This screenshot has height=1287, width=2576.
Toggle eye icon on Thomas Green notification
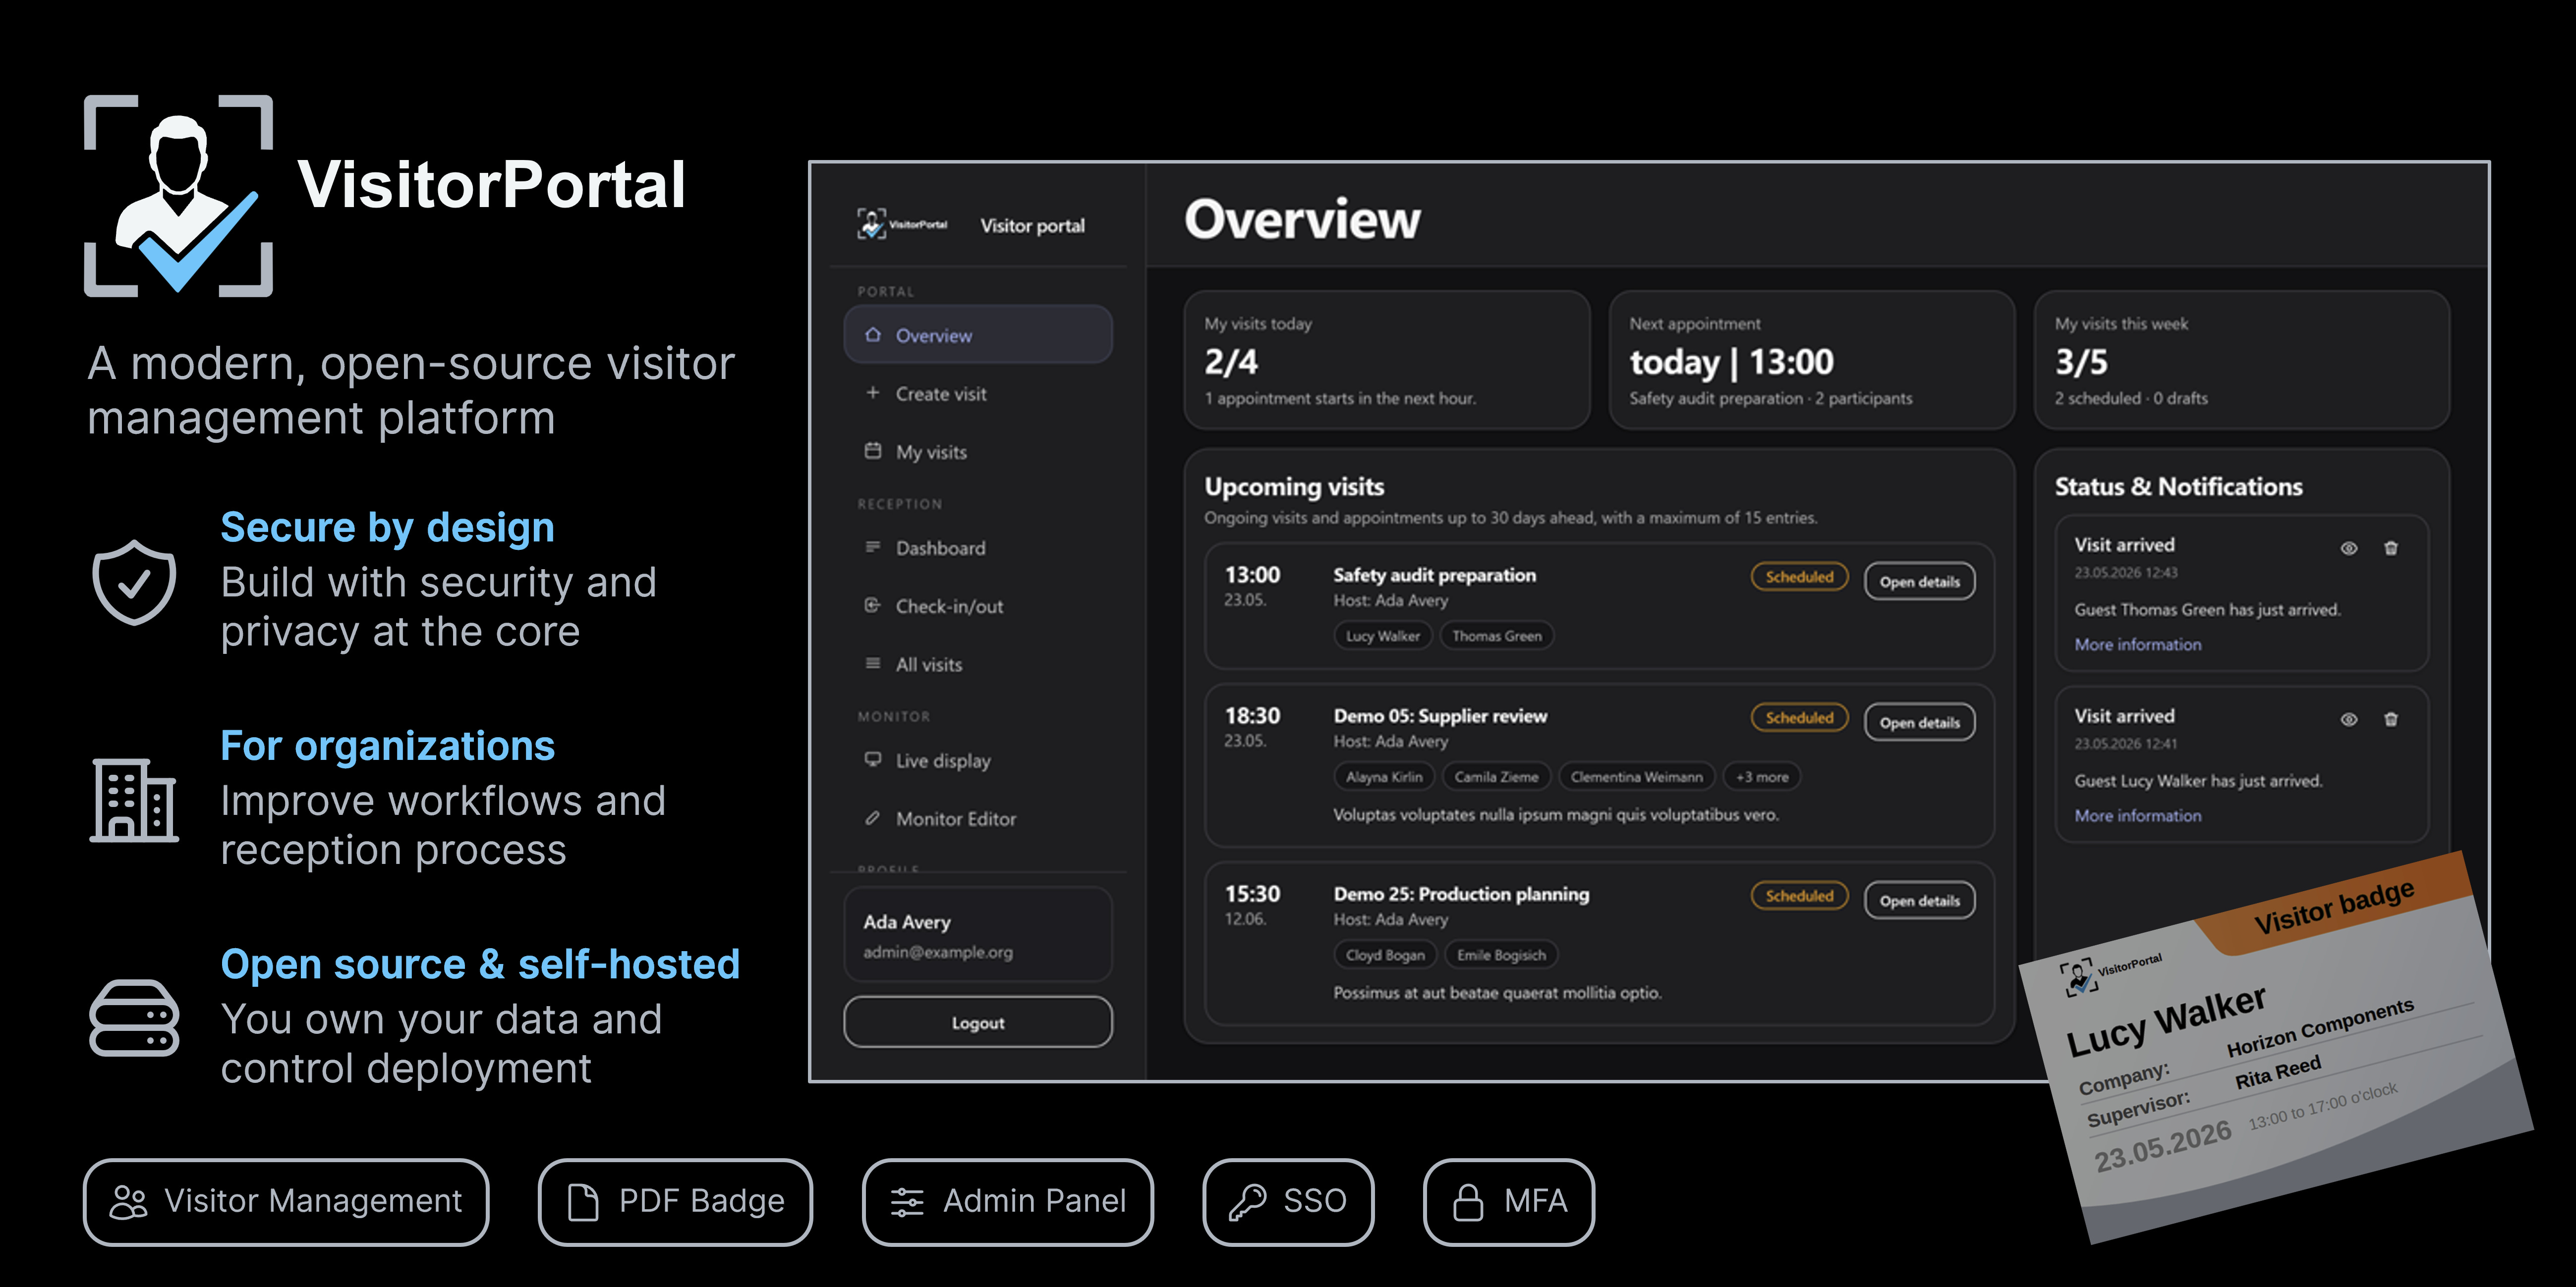pos(2349,547)
